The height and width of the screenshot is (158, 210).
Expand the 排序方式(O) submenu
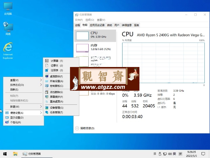[24, 85]
